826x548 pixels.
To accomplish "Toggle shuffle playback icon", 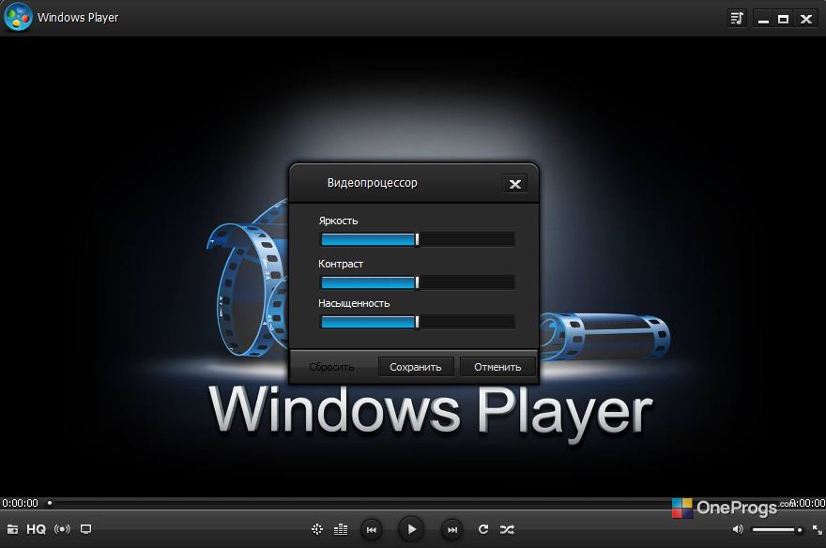I will 507,529.
